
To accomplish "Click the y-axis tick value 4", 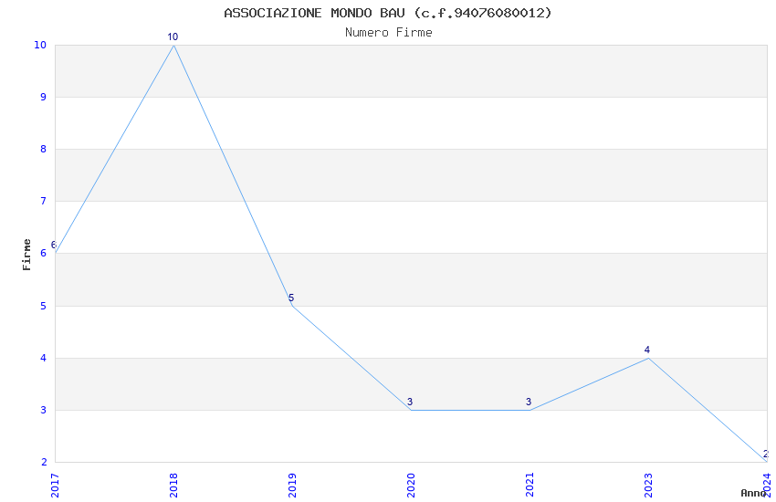I will [x=44, y=358].
